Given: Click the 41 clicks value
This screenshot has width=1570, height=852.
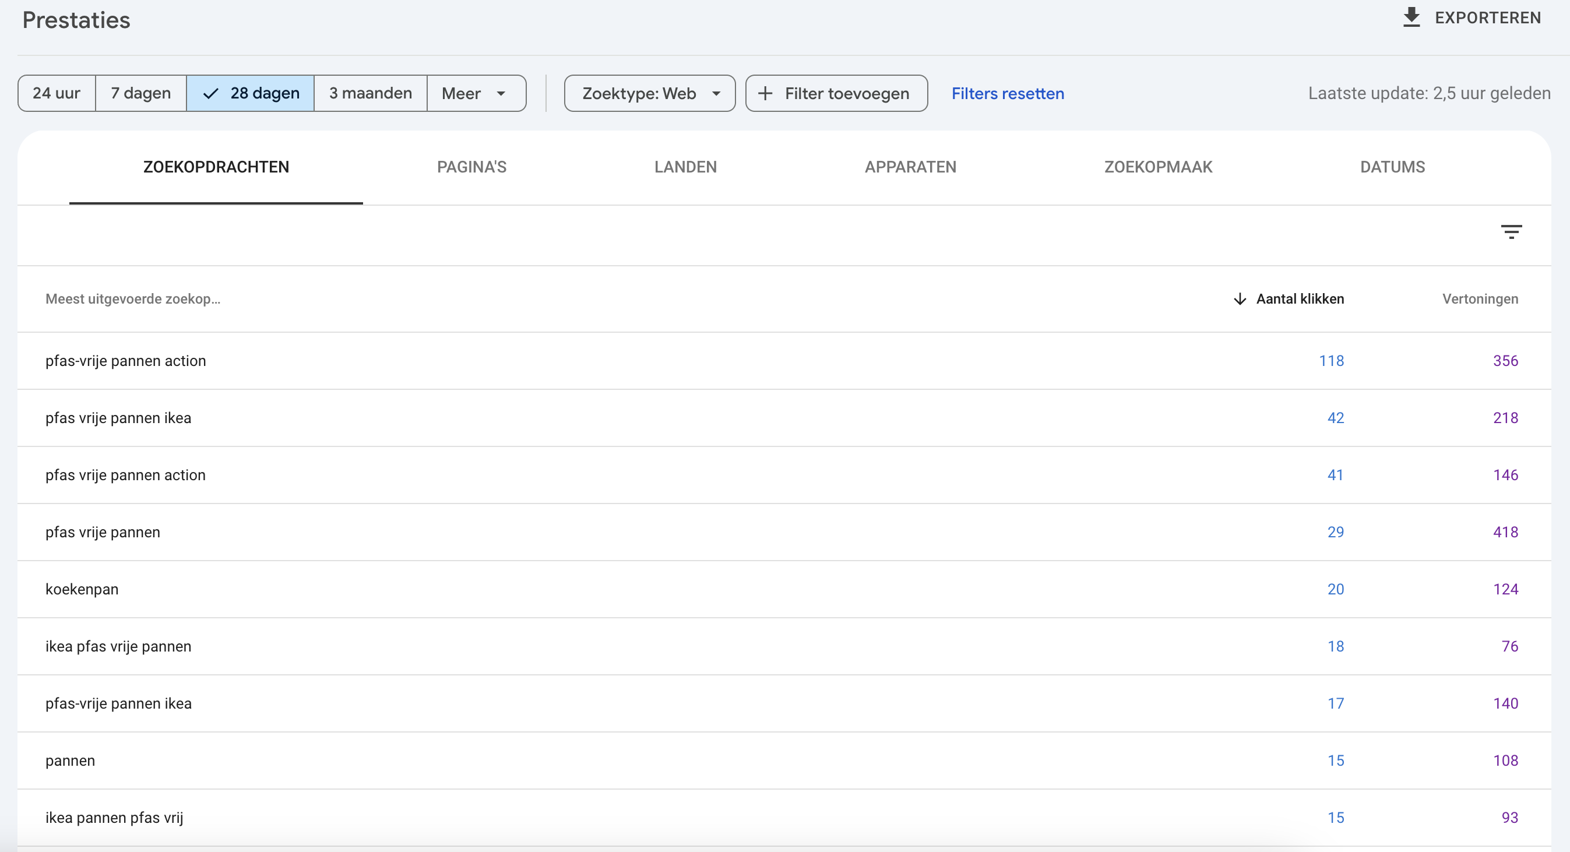Looking at the screenshot, I should tap(1335, 476).
